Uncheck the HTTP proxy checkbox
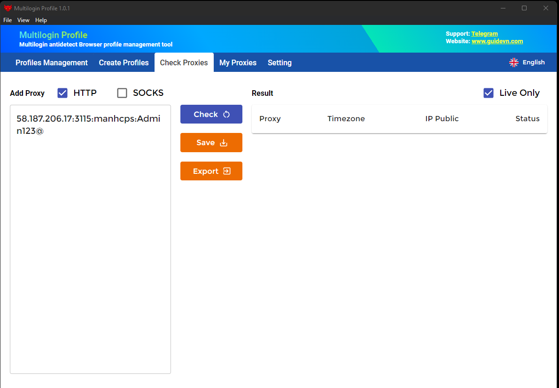Screen dimensions: 559x388 [62, 93]
